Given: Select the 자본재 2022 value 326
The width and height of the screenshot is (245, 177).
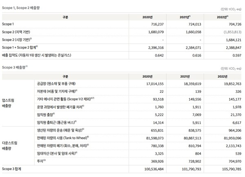Looking at the screenshot, I should [238, 92].
